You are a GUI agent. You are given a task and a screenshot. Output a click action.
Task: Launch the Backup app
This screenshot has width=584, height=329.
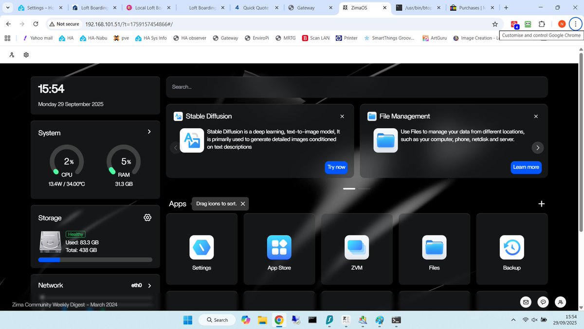pyautogui.click(x=511, y=249)
